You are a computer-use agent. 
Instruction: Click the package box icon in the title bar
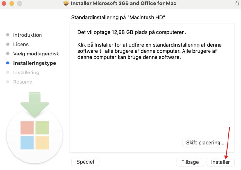(66, 4)
